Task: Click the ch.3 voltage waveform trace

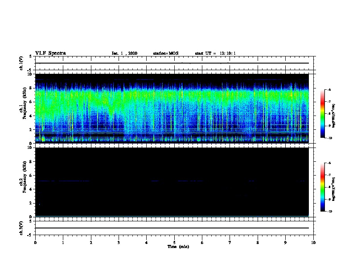Action: pos(172,228)
